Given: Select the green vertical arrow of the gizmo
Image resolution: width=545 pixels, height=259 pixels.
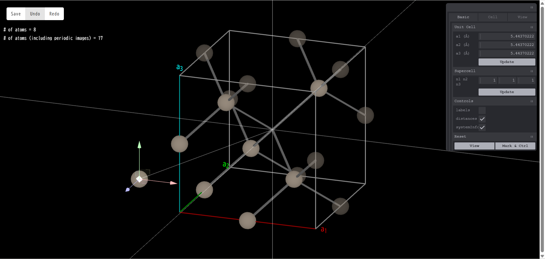Looking at the screenshot, I should pyautogui.click(x=139, y=145).
